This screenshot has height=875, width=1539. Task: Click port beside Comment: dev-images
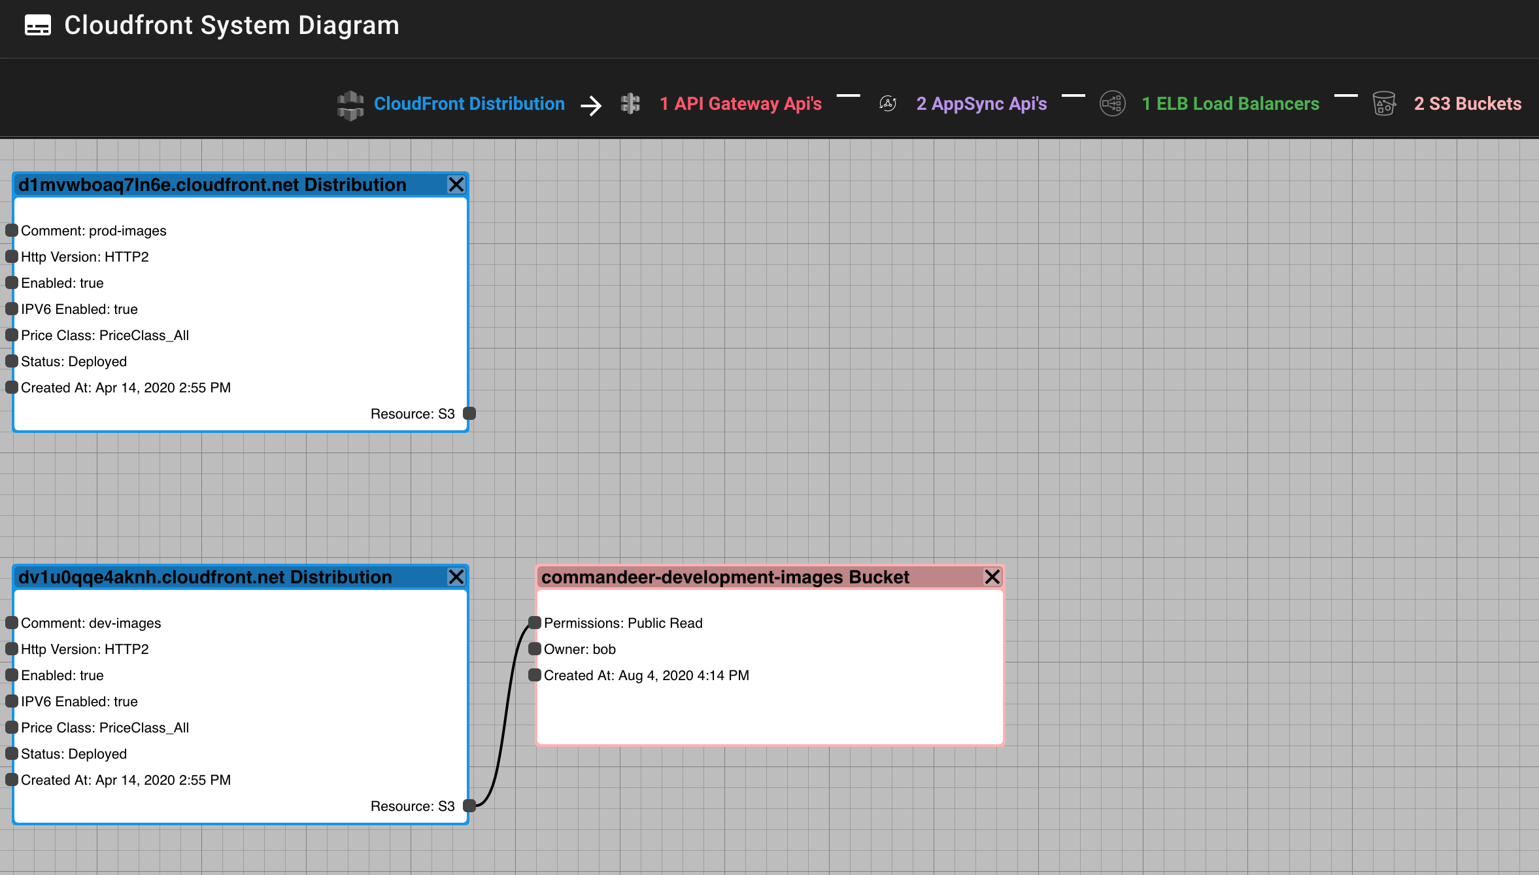tap(12, 623)
